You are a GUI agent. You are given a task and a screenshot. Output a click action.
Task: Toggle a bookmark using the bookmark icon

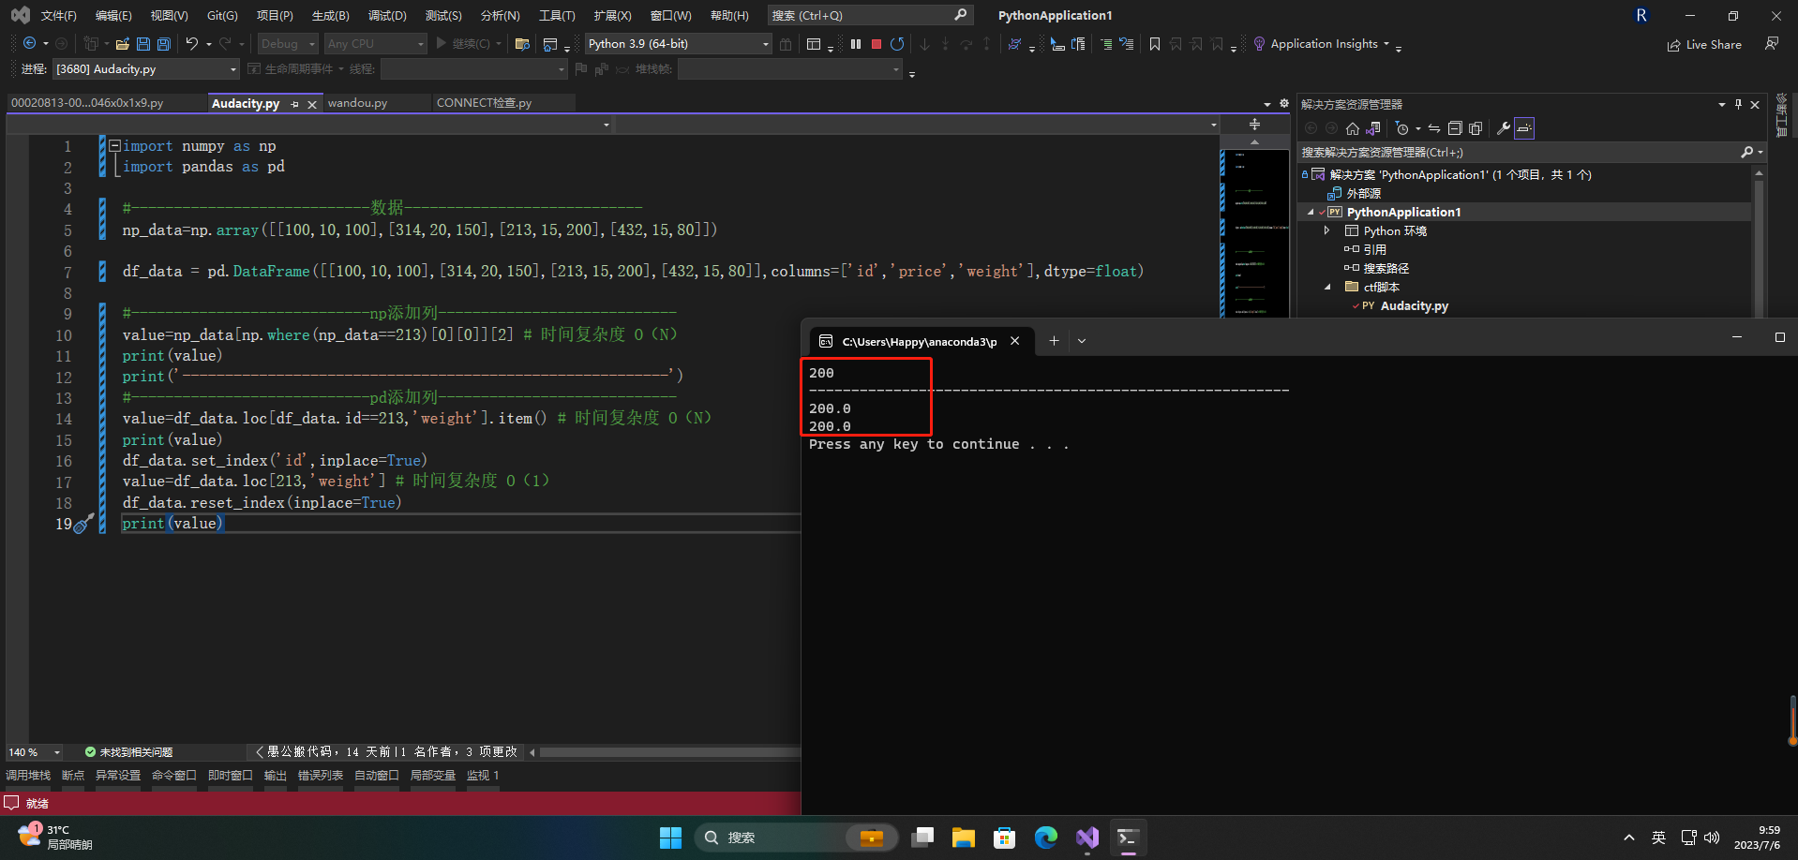click(1155, 44)
